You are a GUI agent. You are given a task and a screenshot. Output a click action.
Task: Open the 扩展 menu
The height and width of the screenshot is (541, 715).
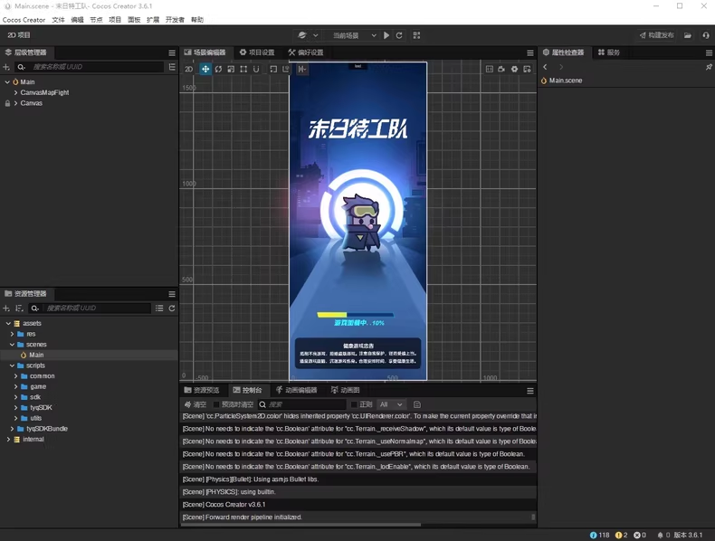point(153,20)
